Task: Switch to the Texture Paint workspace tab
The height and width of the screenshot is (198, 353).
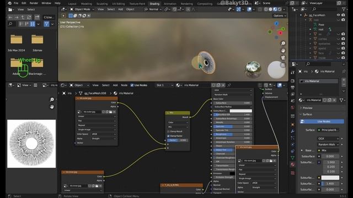Action: click(x=137, y=4)
